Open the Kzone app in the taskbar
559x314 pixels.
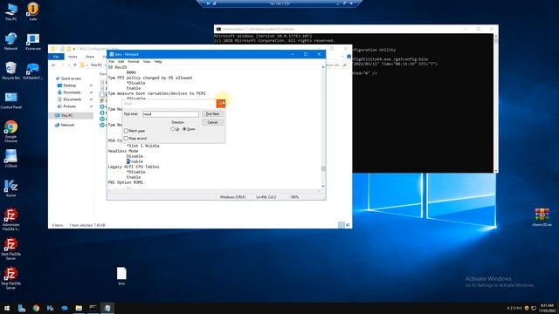(51, 308)
